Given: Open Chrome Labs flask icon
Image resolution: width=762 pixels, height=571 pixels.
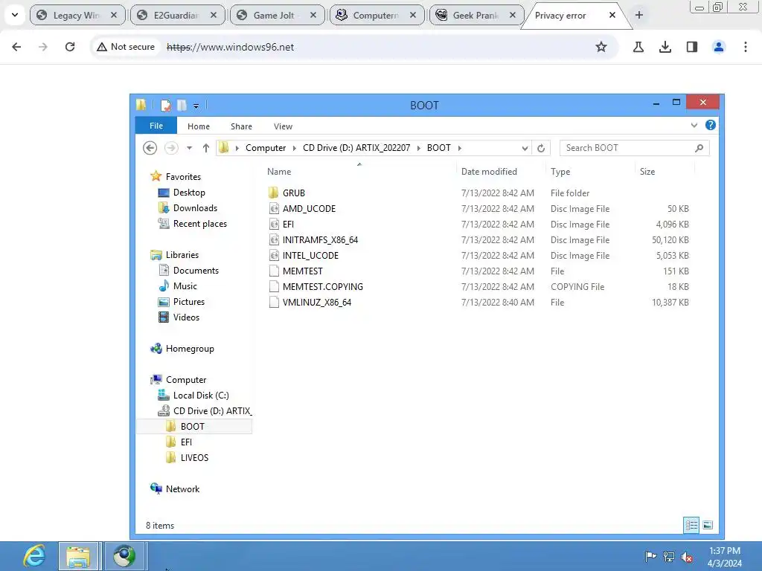Looking at the screenshot, I should point(638,47).
